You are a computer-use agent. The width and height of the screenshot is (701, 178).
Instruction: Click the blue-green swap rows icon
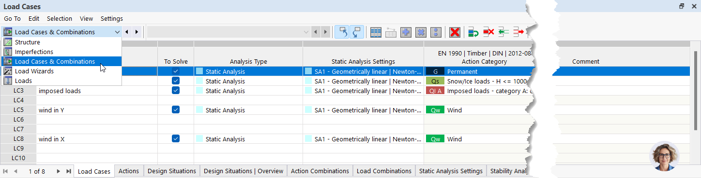click(473, 32)
